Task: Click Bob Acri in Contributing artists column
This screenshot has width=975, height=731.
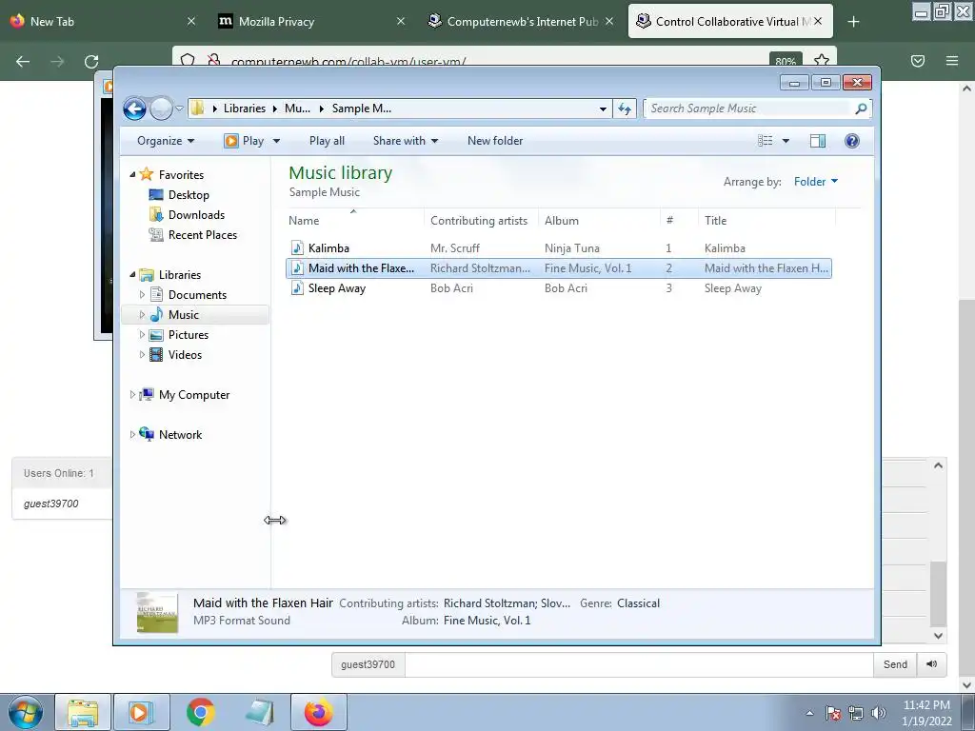Action: [x=451, y=287]
